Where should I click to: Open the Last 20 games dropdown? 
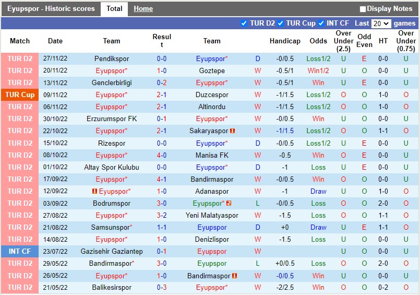381,23
